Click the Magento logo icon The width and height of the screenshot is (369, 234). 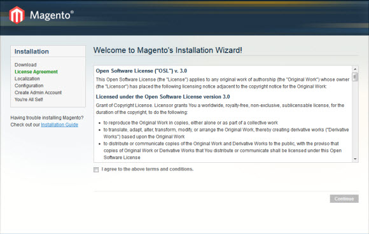click(17, 15)
